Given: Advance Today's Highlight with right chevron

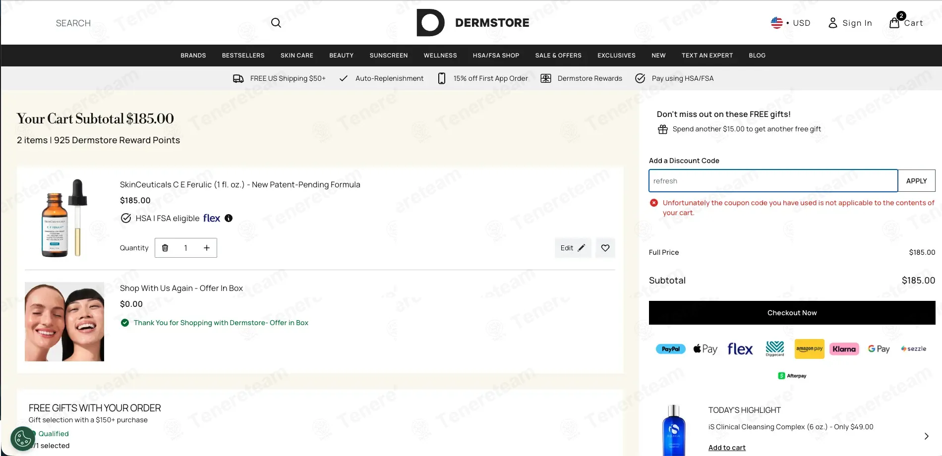Looking at the screenshot, I should [x=926, y=436].
